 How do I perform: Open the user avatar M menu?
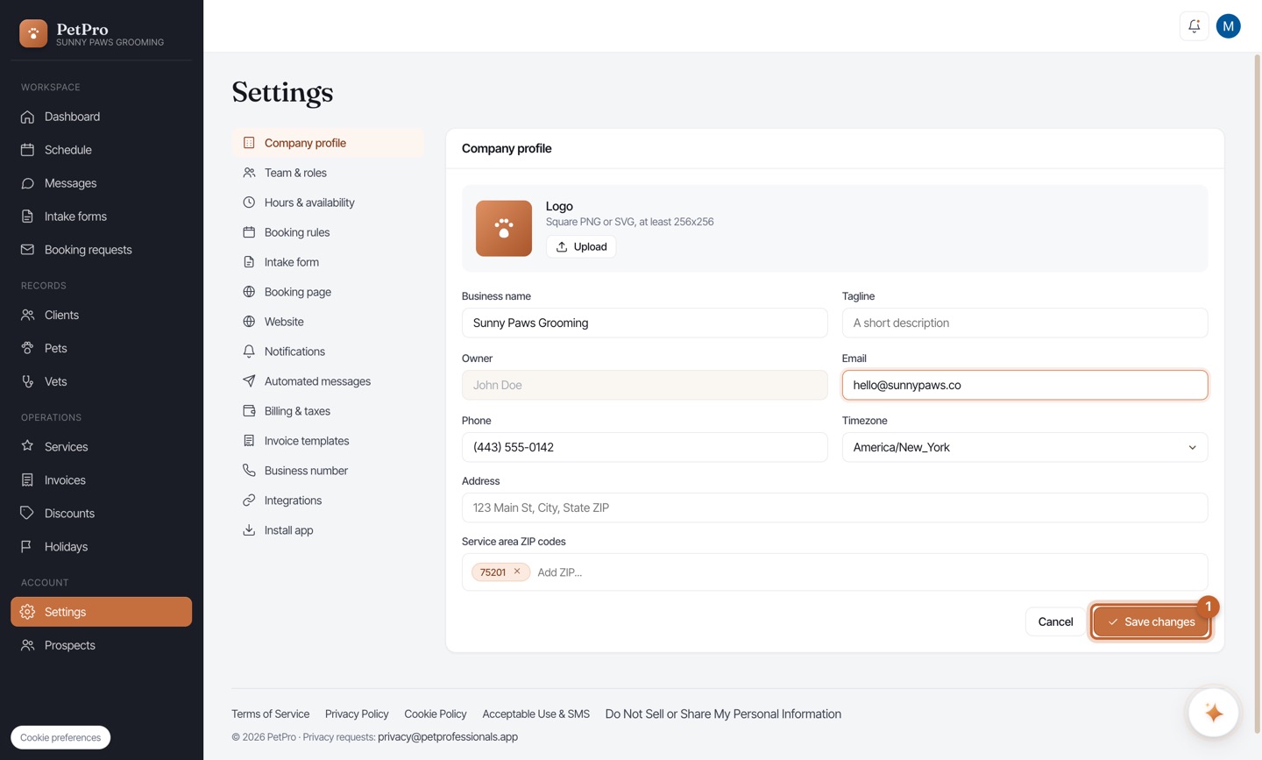pos(1228,26)
